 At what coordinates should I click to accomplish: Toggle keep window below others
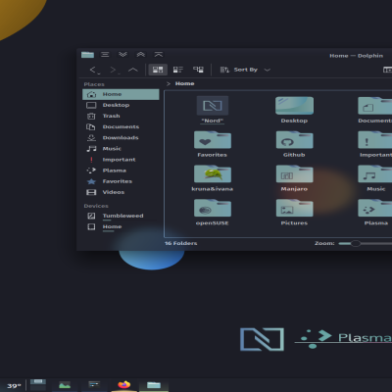122,55
